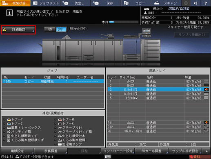211x159 pixels.
Task: Open 詳細確認 warning details button
Action: (18, 30)
